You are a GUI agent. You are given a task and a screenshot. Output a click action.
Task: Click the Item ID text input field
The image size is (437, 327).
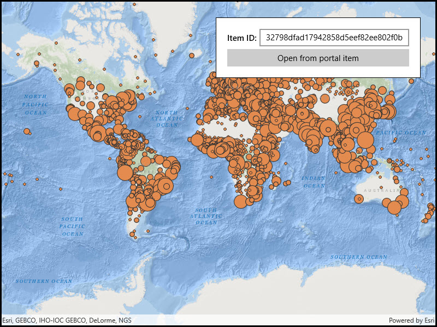(334, 38)
